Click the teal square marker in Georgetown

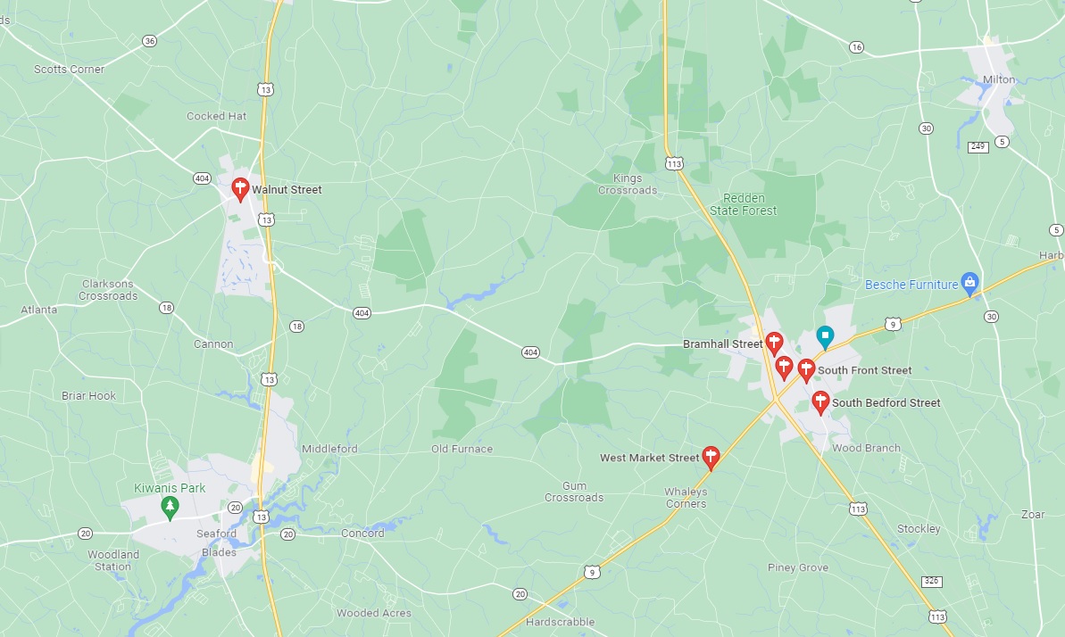[825, 337]
